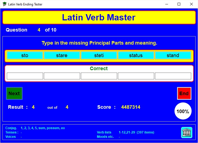Select the 'stand' meaning box
198x143 pixels.
[173, 55]
